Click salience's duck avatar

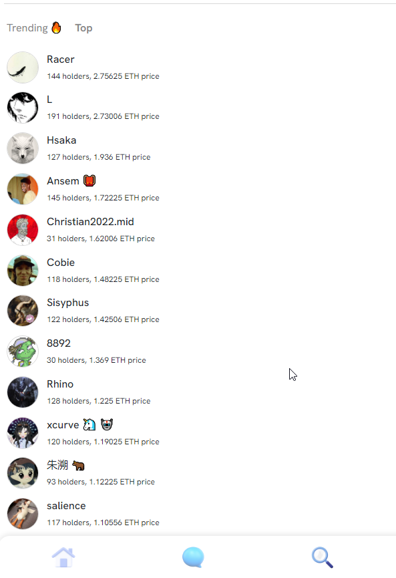coord(23,513)
